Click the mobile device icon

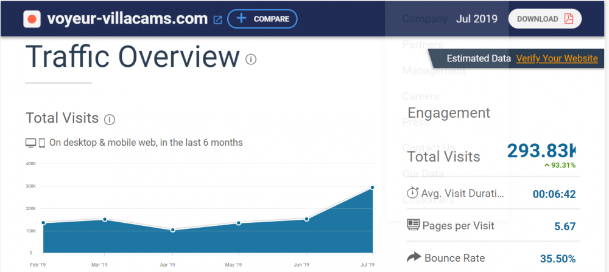pos(42,143)
